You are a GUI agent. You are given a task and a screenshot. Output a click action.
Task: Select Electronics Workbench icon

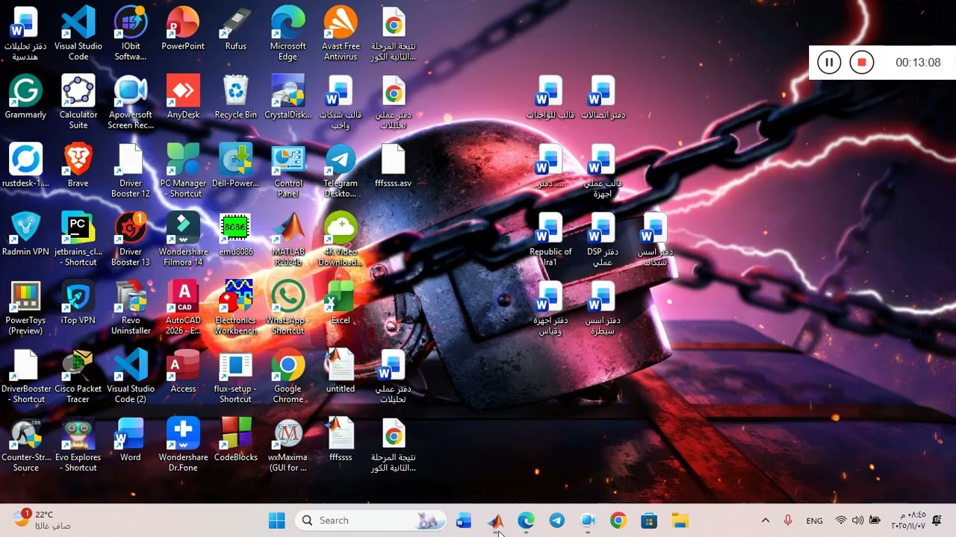tap(235, 309)
